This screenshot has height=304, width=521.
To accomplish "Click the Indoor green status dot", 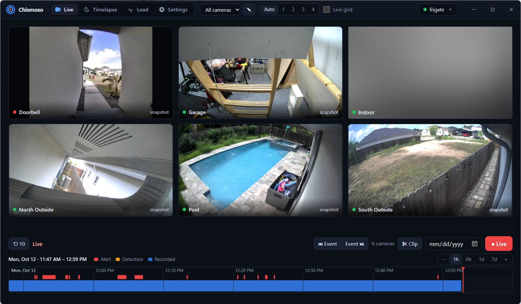I will [354, 112].
